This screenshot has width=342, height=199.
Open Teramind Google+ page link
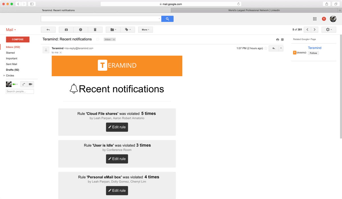315,48
